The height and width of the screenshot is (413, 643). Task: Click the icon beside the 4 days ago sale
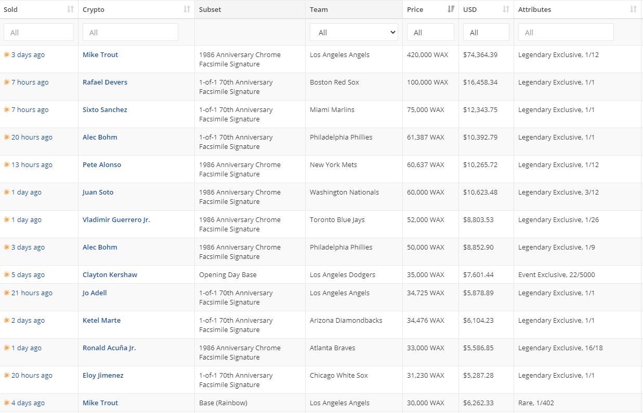(x=7, y=403)
